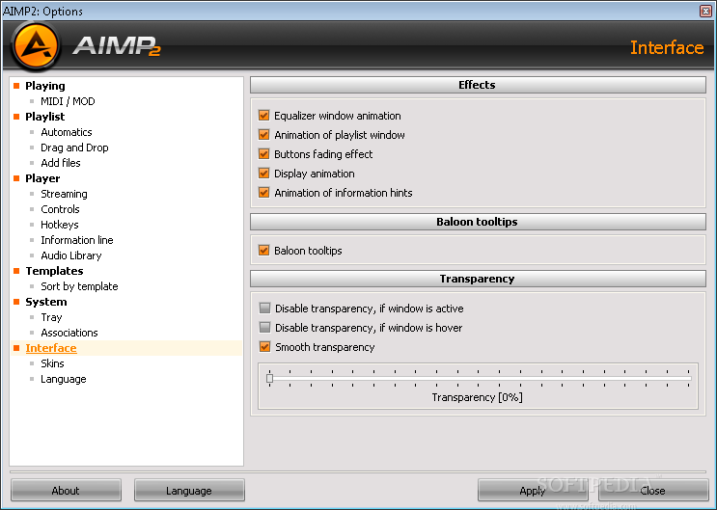Disable Display animation checkbox
Viewport: 717px width, 510px height.
263,174
